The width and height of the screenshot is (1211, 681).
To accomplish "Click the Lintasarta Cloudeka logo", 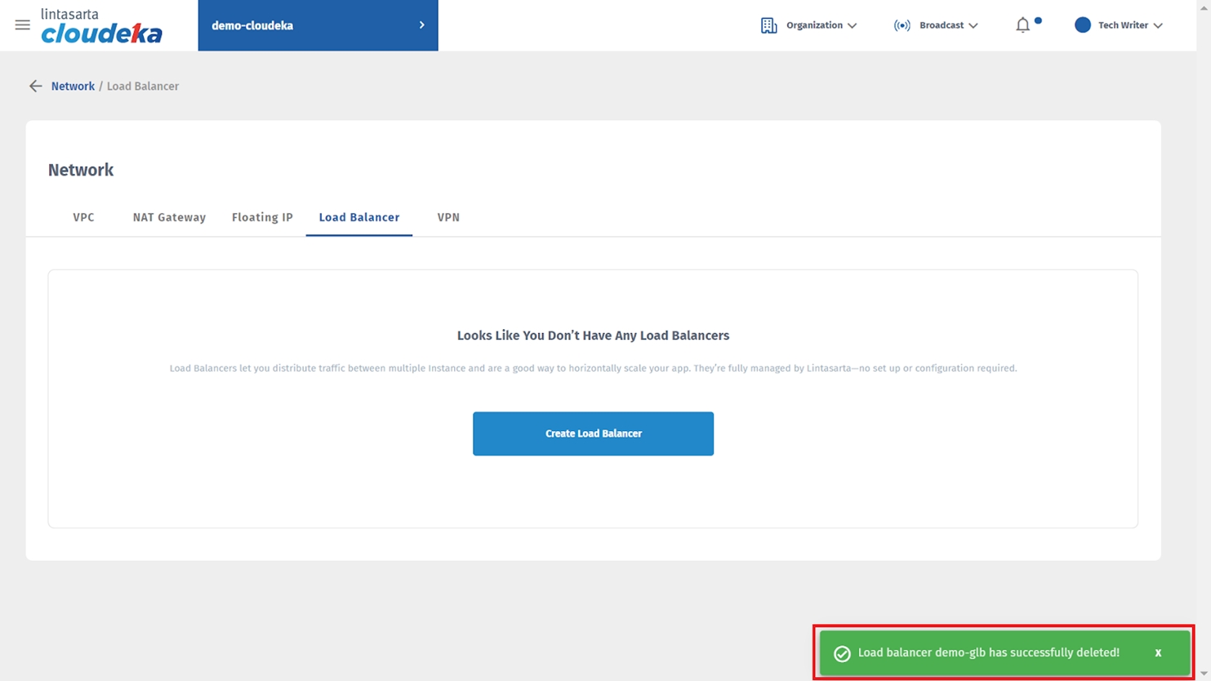I will 101,26.
